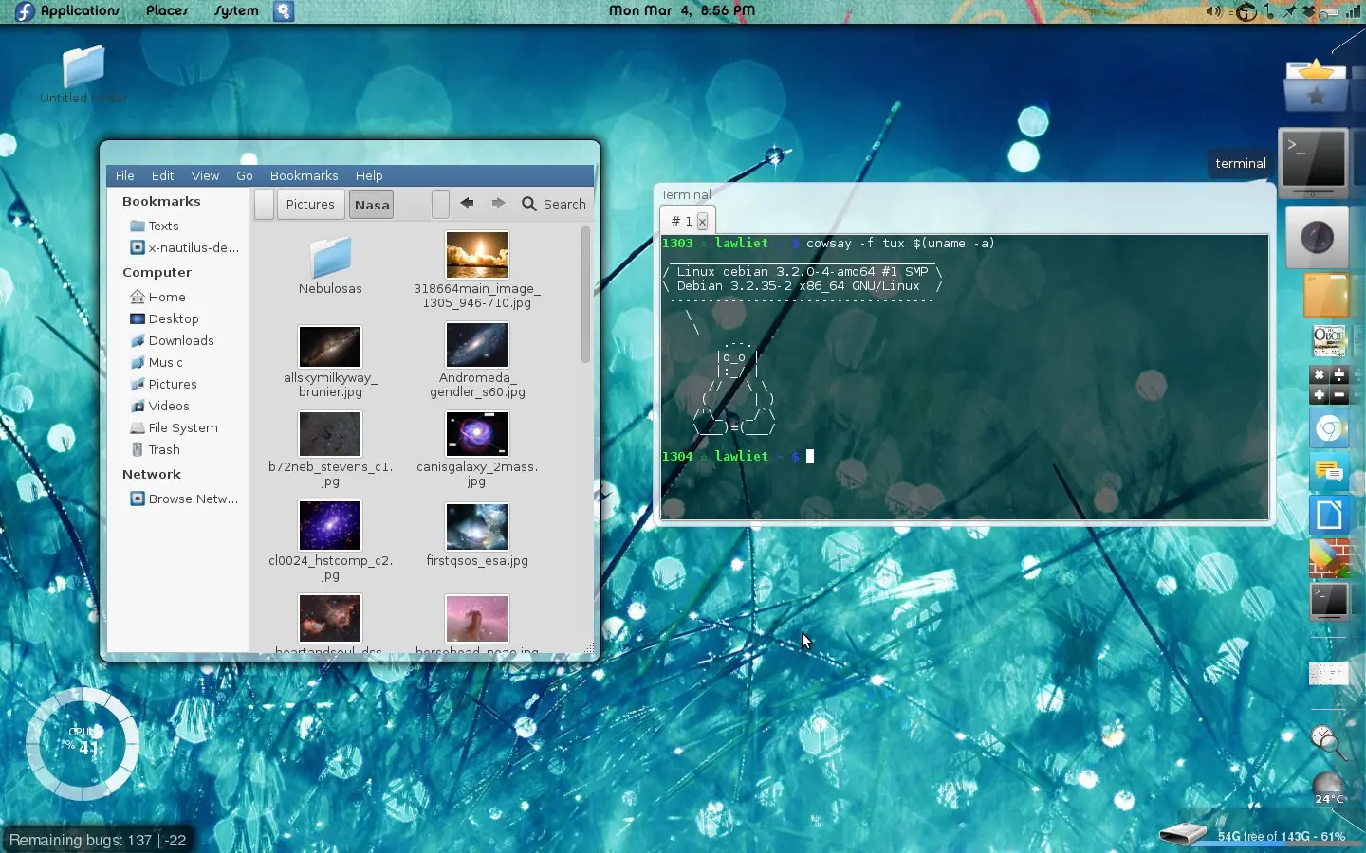Screen dimensions: 1366x853
Task: Open Chromium from the dock
Action: click(x=1328, y=428)
